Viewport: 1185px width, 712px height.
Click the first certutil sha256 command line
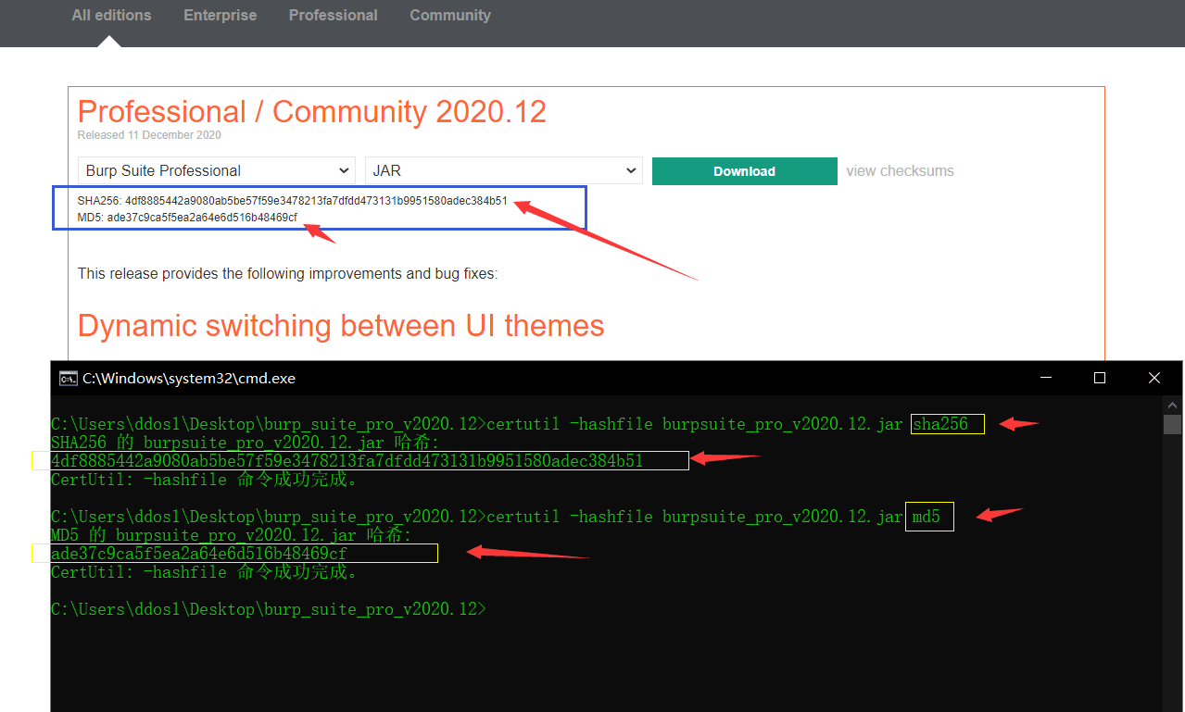coord(510,424)
